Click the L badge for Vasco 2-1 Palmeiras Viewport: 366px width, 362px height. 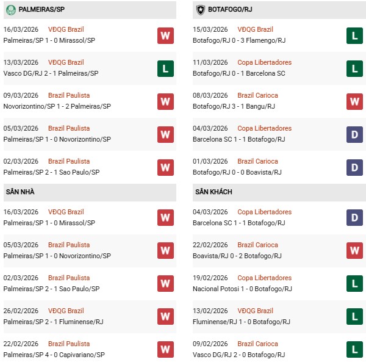165,68
